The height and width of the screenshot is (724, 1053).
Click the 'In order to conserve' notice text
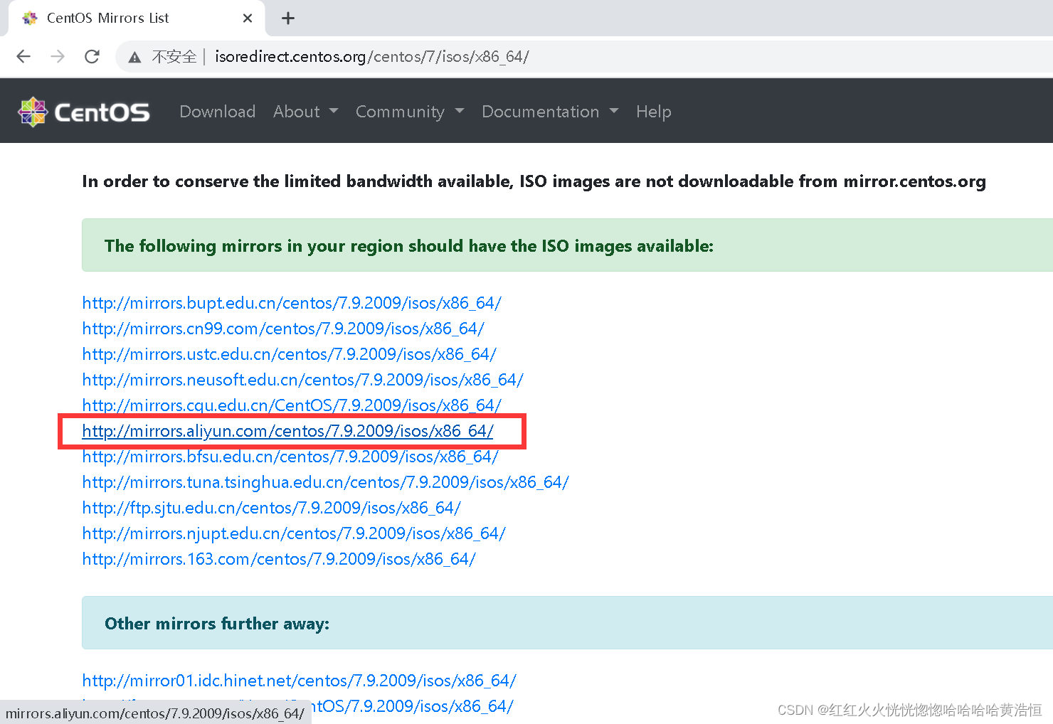coord(534,181)
